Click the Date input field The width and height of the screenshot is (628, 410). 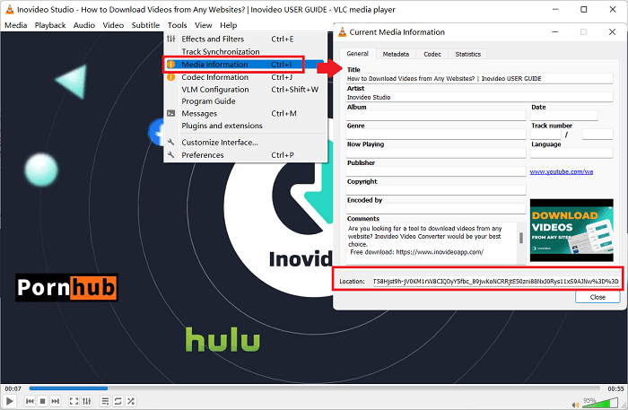point(564,116)
